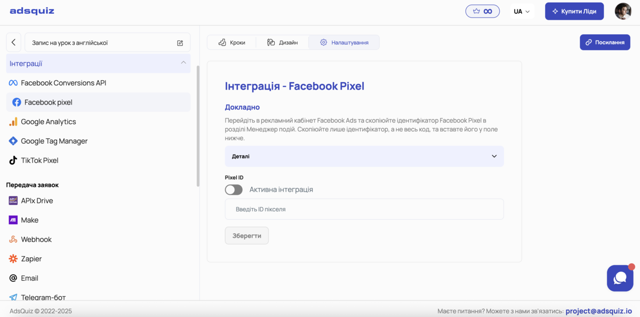The height and width of the screenshot is (317, 640).
Task: Select Facebook pixel in sidebar
Action: (98, 102)
